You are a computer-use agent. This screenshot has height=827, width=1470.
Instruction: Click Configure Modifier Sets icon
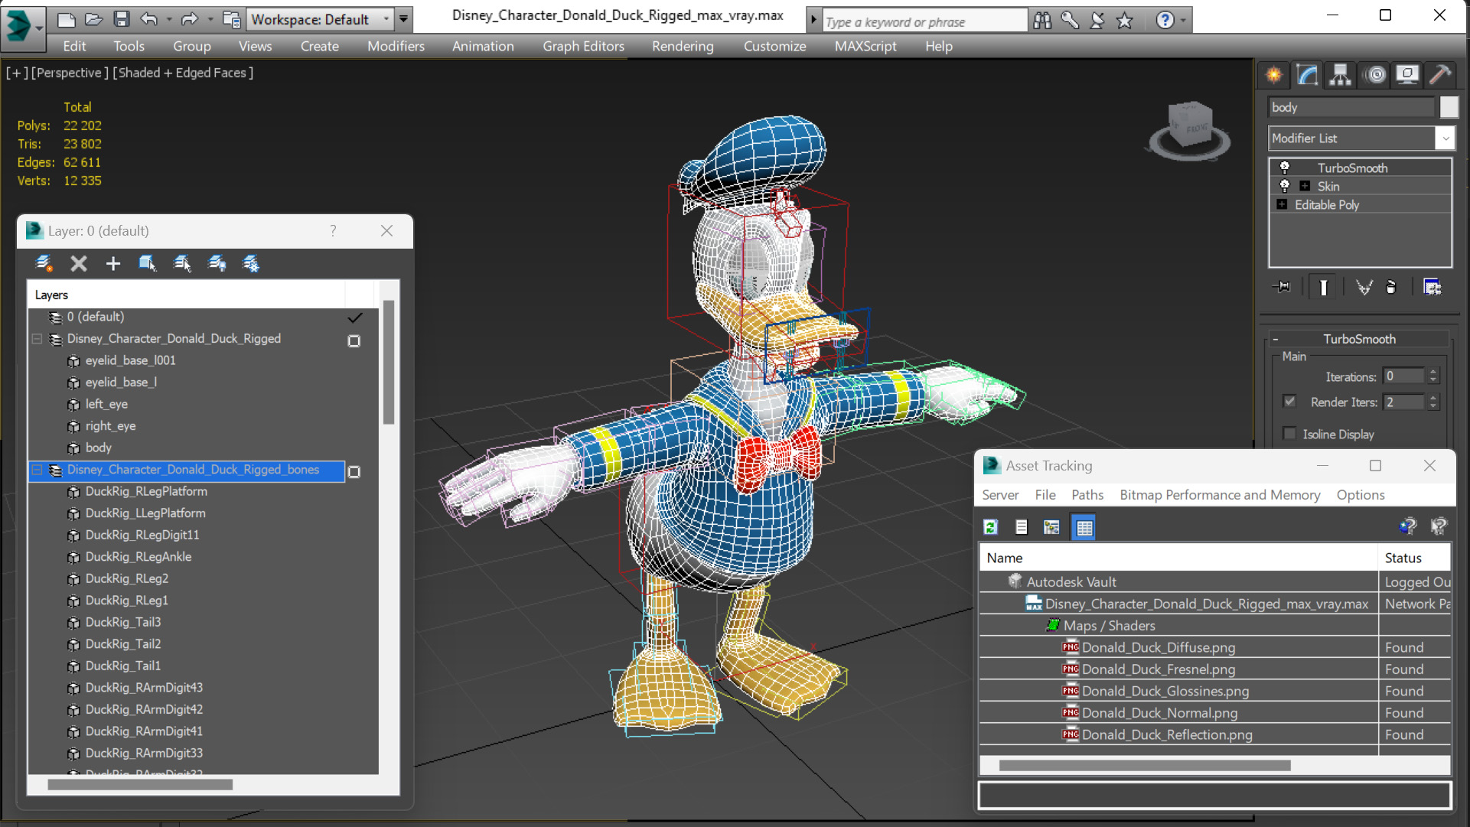point(1432,287)
